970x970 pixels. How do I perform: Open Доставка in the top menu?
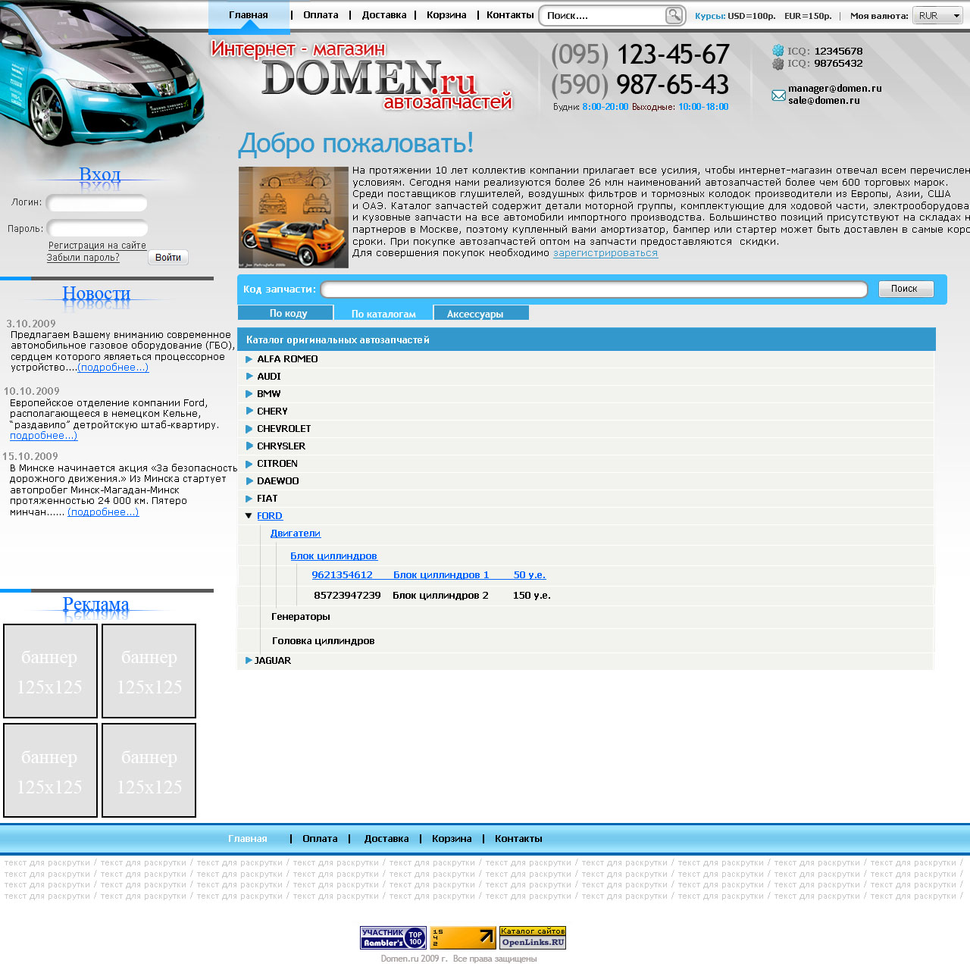[384, 15]
